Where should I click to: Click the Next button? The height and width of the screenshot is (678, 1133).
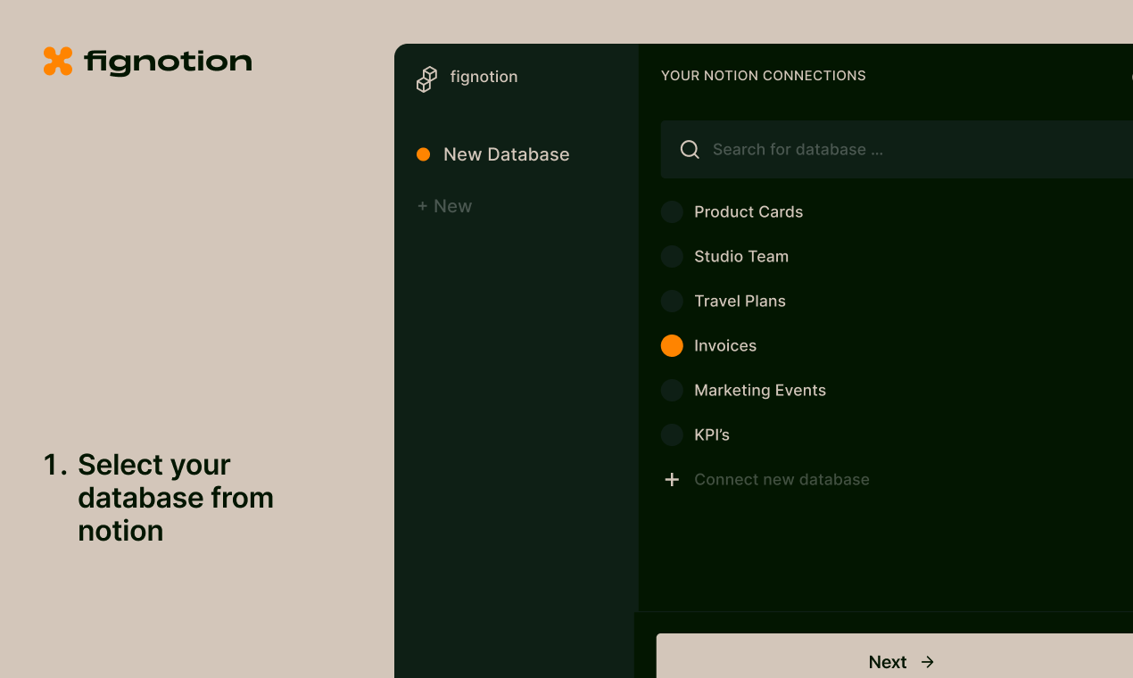[895, 657]
